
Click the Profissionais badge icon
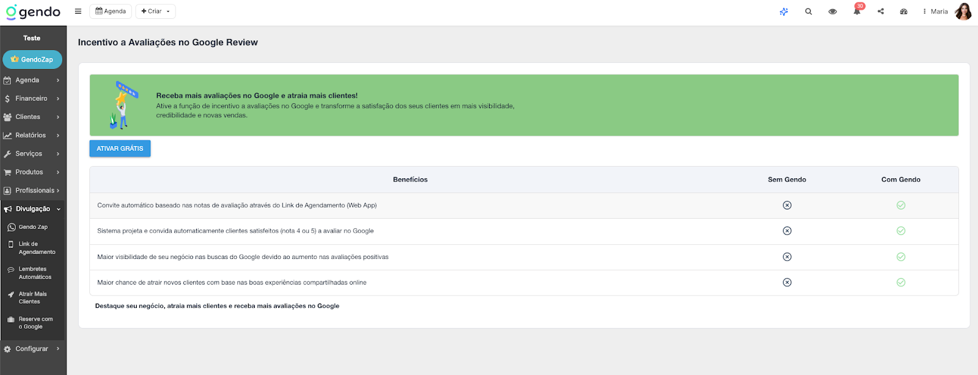7,191
